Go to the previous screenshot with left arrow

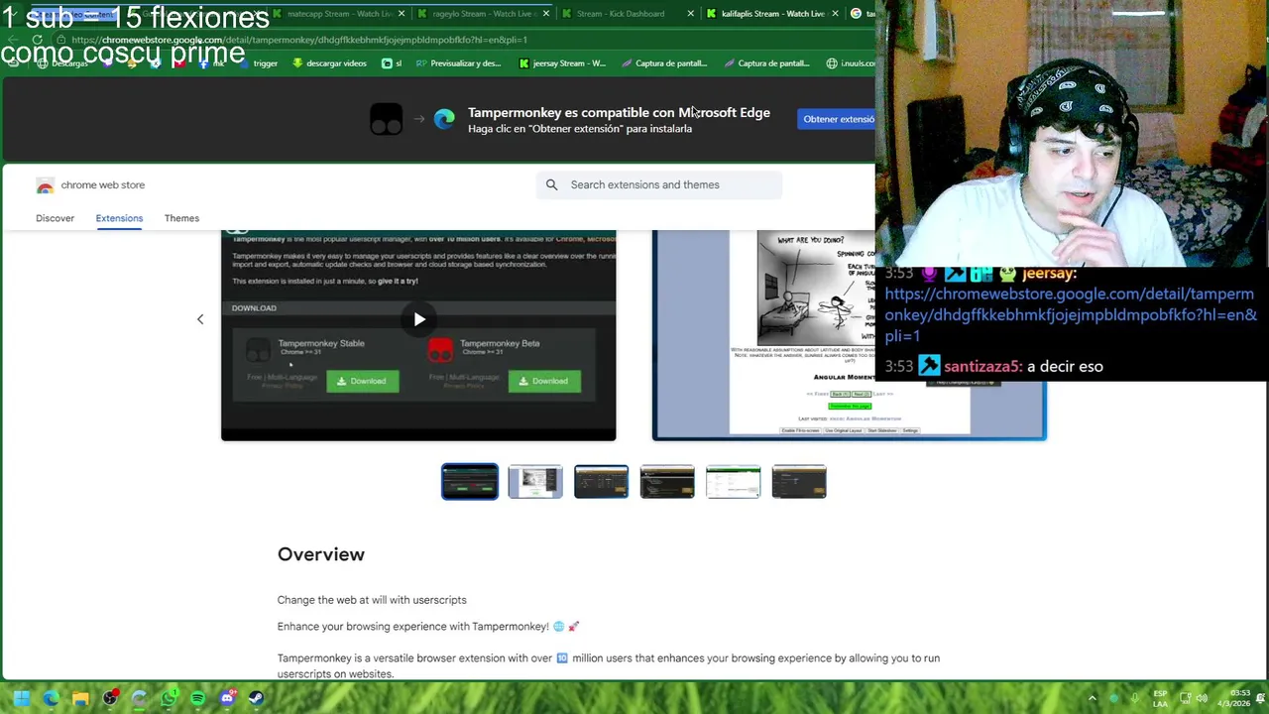(x=200, y=319)
